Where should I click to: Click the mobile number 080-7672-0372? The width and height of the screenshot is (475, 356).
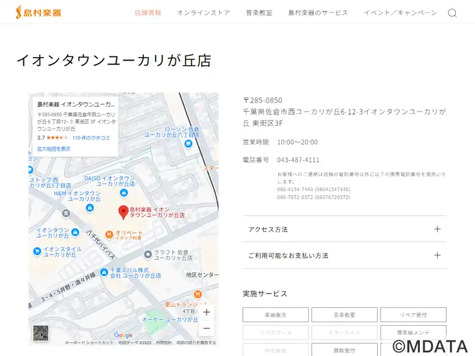(313, 197)
